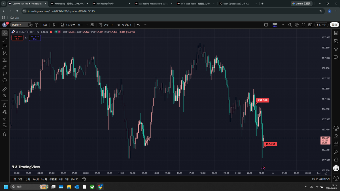This screenshot has width=340, height=191.
Task: Open the Fibonacci and Gann tools
Action: pos(5,47)
